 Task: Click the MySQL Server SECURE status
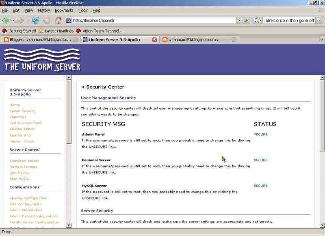coord(261,186)
